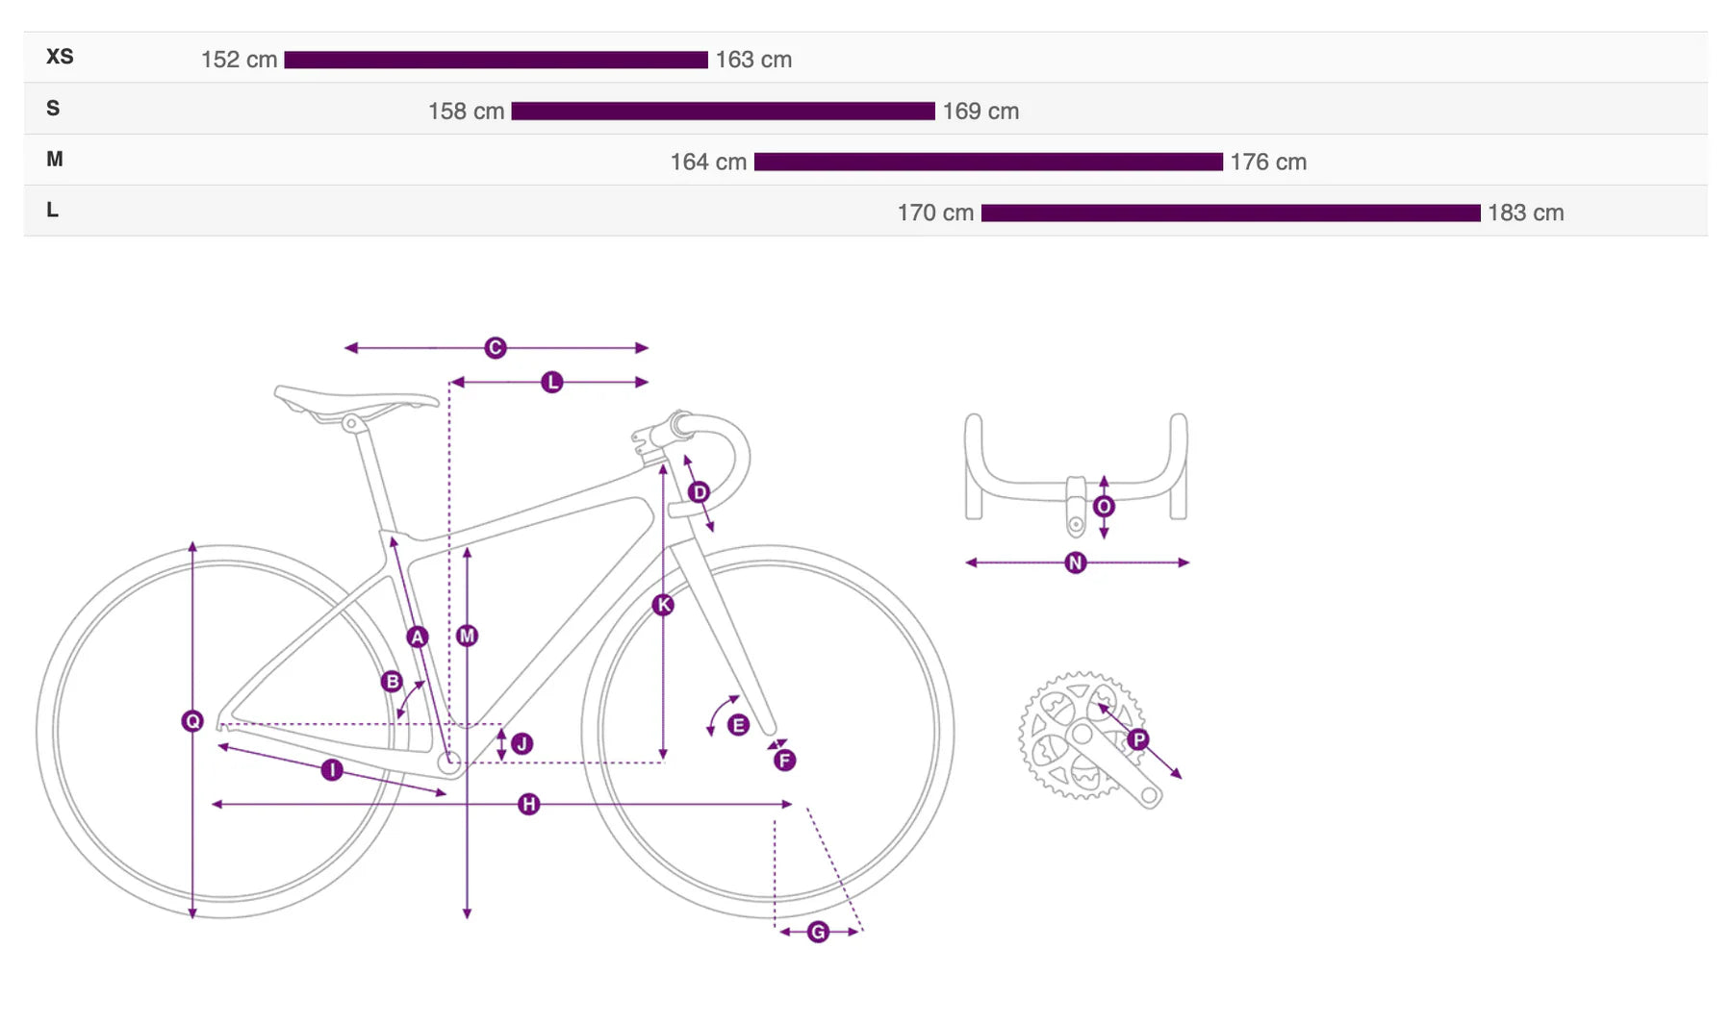This screenshot has width=1732, height=1024.
Task: Click the O marker on the handlebar
Action: pyautogui.click(x=1104, y=506)
